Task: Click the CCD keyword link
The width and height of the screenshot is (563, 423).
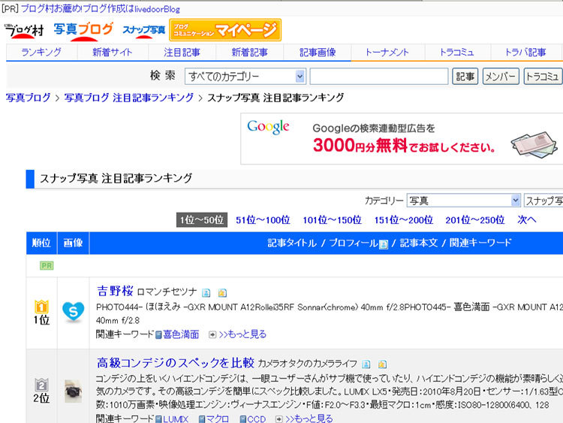Action: tap(257, 418)
